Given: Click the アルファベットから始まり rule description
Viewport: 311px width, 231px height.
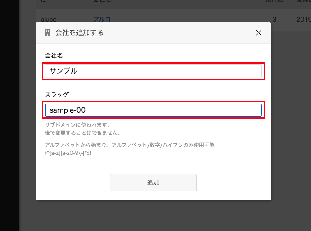Looking at the screenshot, I should point(129,145).
